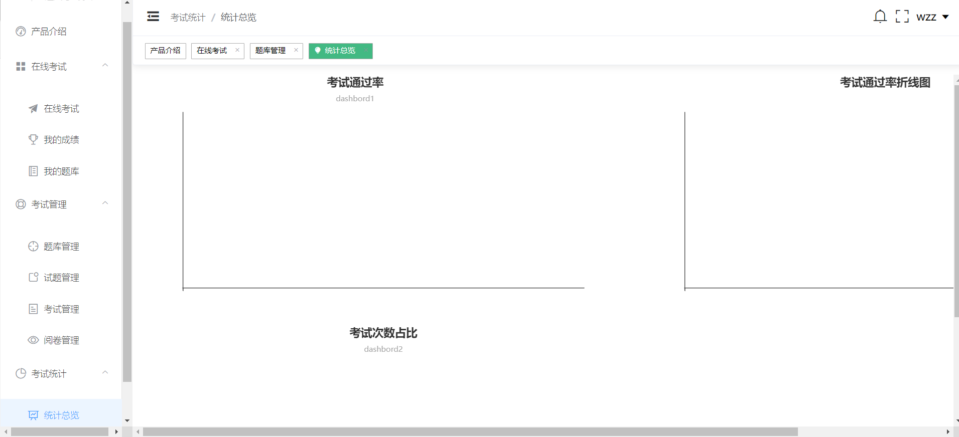Click the main horizontal scrollbar right arrow

click(947, 431)
